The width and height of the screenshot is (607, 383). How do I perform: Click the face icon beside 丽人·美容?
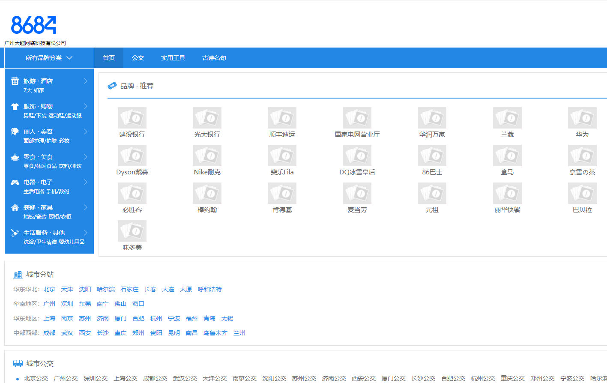[x=15, y=132]
